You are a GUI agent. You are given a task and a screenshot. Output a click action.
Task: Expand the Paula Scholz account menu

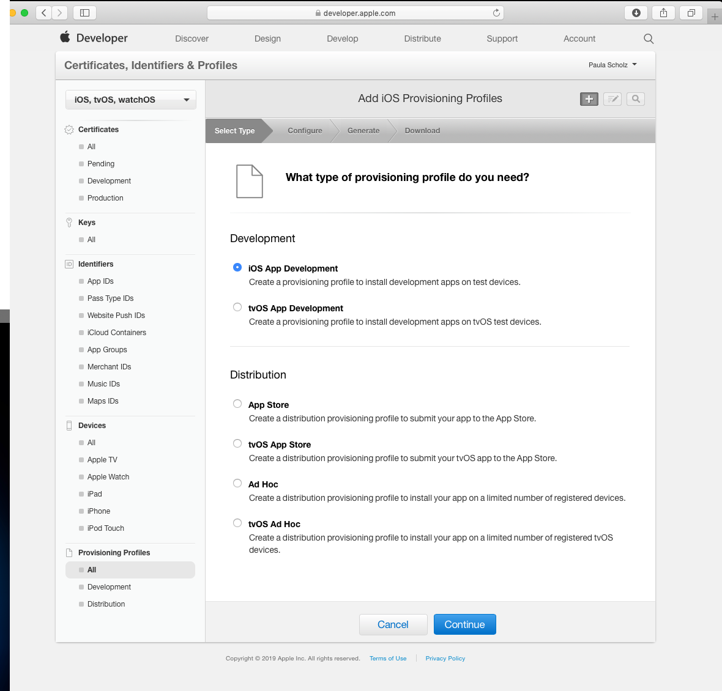coord(612,65)
